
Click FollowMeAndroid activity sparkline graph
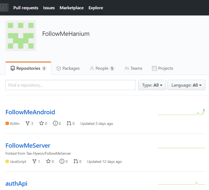[182, 112]
